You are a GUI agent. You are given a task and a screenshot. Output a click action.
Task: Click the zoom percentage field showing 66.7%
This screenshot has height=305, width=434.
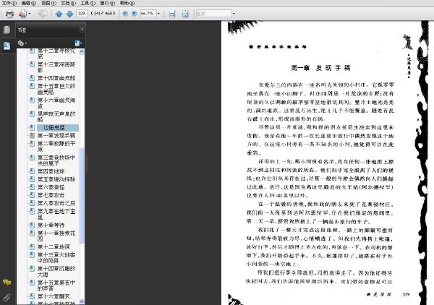[148, 13]
